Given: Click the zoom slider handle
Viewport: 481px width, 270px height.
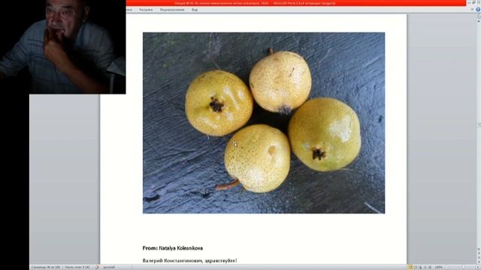Looking at the screenshot, I should 464,267.
